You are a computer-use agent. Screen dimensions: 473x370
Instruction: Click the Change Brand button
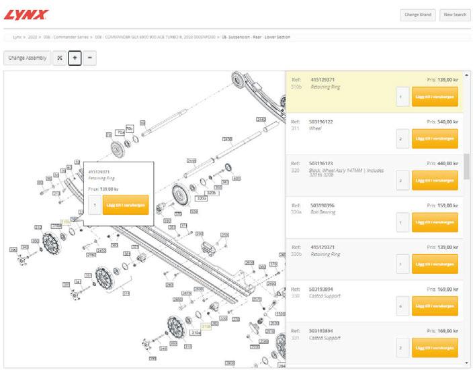click(x=418, y=15)
